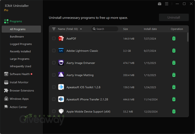Click the Adobe Lightroom Classic Lrc icon
The image size is (195, 134).
click(x=61, y=50)
